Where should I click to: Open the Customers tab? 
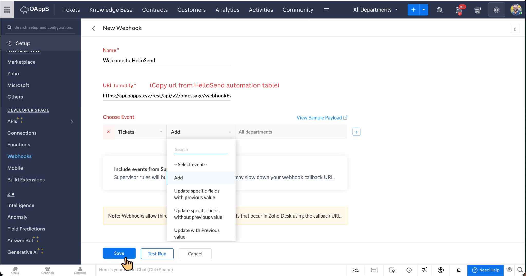coord(192,10)
